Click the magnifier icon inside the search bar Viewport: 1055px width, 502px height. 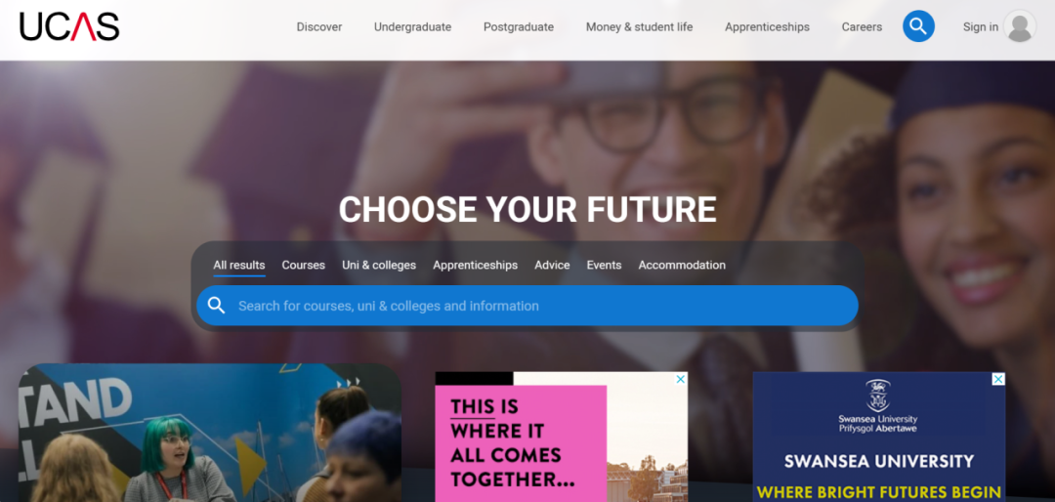tap(216, 306)
